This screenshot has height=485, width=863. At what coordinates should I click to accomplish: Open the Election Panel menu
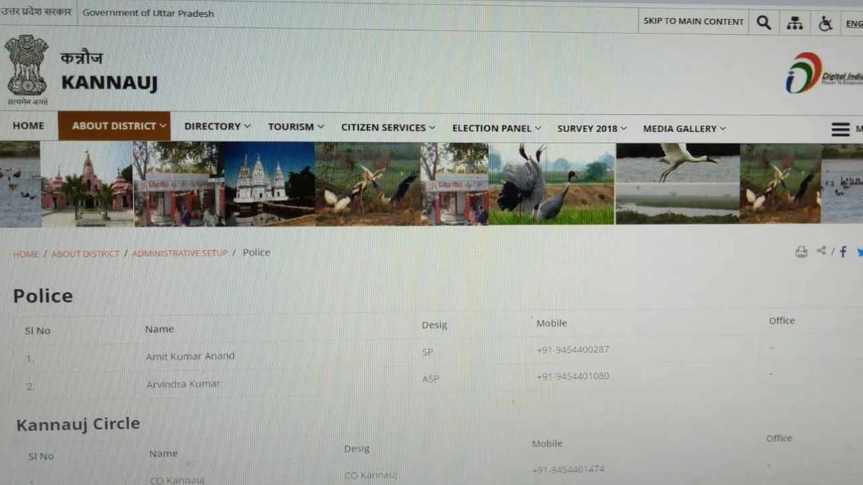coord(497,128)
